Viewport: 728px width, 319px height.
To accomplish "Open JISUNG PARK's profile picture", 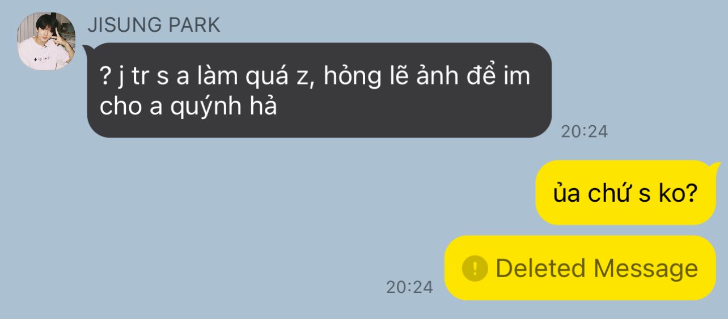I will (x=46, y=41).
